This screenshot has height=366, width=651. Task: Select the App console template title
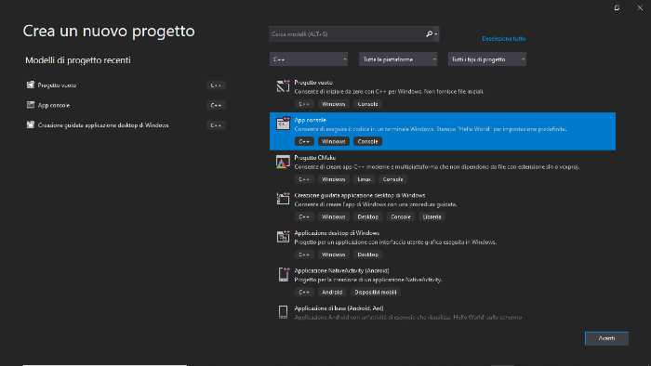click(x=310, y=120)
